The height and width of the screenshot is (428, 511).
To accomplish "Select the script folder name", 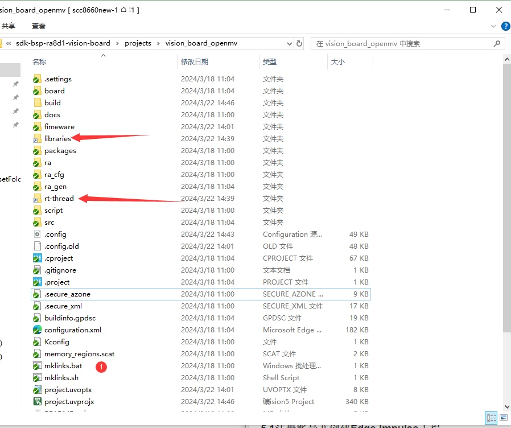I will 53,211.
